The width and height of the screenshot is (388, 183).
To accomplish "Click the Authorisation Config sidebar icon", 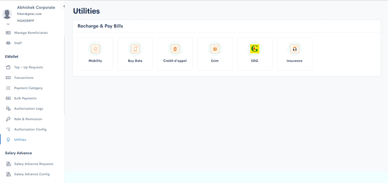I will pyautogui.click(x=8, y=130).
